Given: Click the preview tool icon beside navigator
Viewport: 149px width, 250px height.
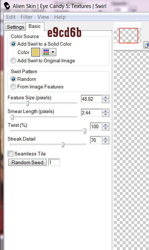Looking at the screenshot, I should (146, 45).
